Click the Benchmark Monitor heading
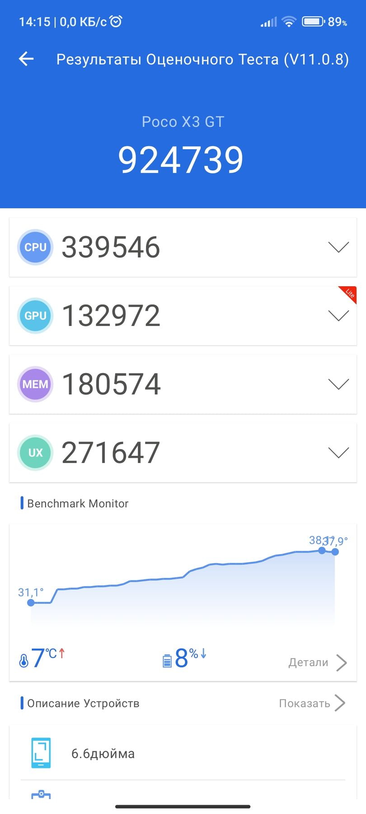 (78, 503)
